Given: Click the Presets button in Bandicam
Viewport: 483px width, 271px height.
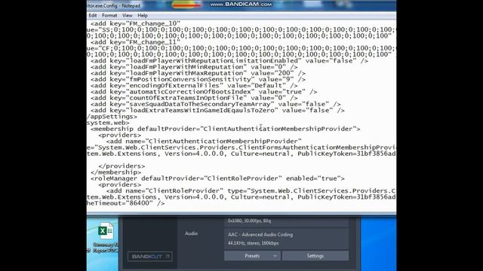Looking at the screenshot, I should click(252, 256).
